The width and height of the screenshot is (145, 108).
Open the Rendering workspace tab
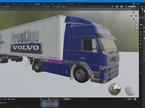[x=52, y=4]
